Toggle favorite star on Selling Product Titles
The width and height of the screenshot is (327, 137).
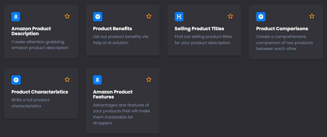pos(230,16)
